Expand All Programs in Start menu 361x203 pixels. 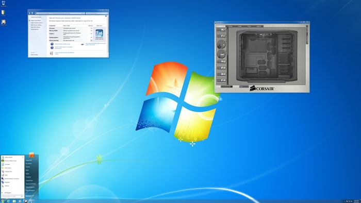[x=8, y=193]
